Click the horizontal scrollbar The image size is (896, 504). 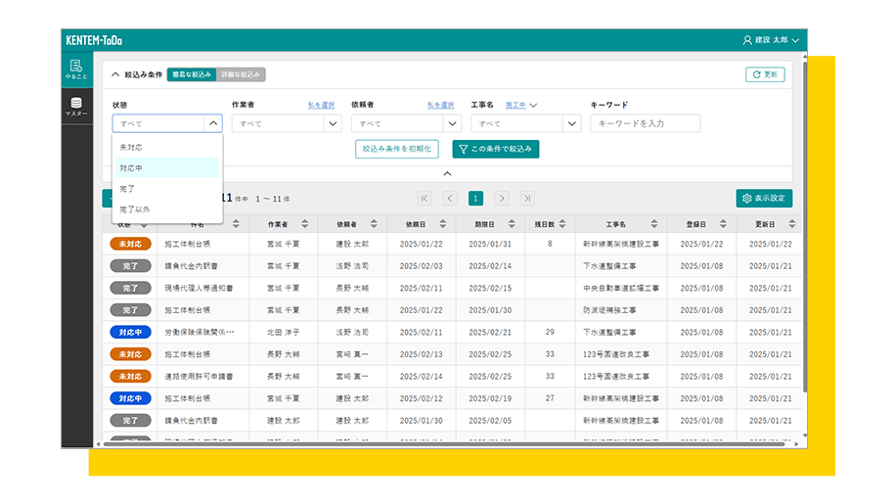(x=444, y=444)
